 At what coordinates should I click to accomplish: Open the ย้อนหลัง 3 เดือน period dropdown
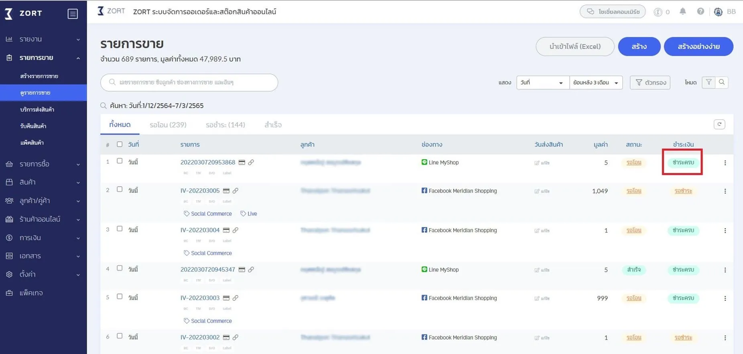coord(596,82)
